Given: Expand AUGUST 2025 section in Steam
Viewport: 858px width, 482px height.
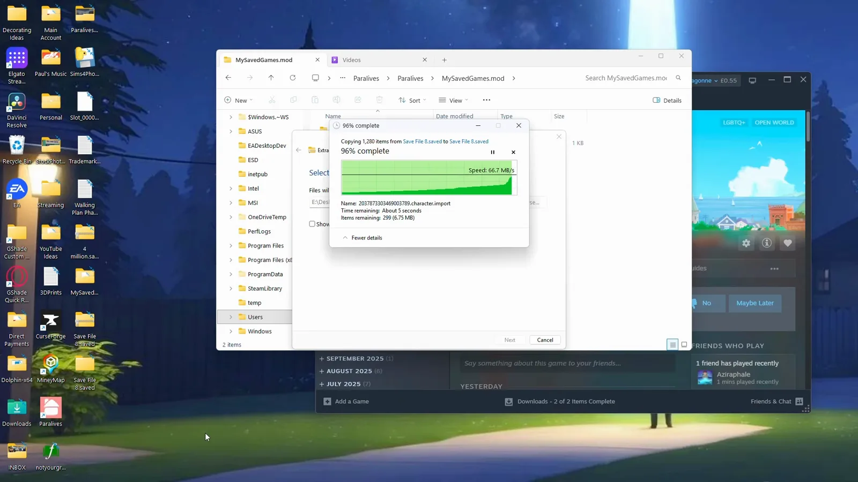Looking at the screenshot, I should [x=350, y=371].
